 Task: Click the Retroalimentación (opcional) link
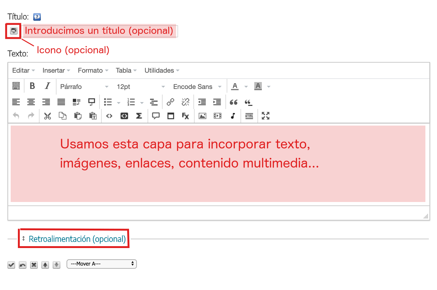click(77, 239)
